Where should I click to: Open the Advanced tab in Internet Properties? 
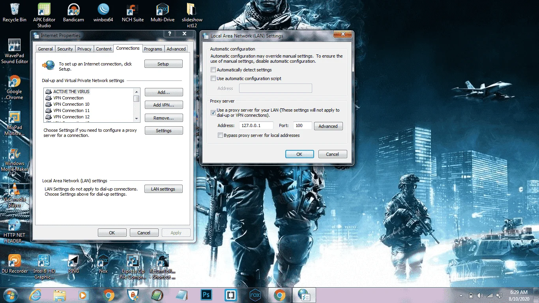[176, 49]
